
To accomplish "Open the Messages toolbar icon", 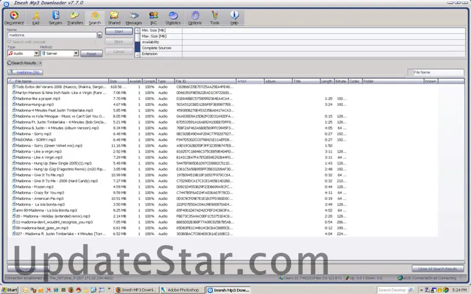I will 133,17.
